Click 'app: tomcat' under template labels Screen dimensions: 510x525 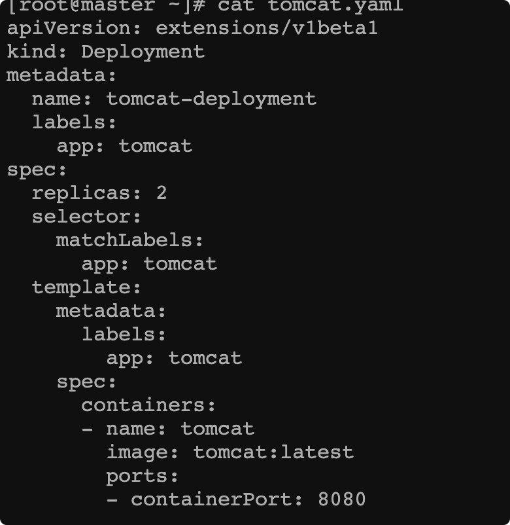click(174, 359)
